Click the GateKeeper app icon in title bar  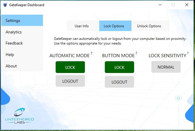[x=5, y=5]
